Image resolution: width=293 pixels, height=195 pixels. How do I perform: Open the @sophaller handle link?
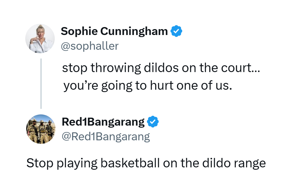pos(90,46)
